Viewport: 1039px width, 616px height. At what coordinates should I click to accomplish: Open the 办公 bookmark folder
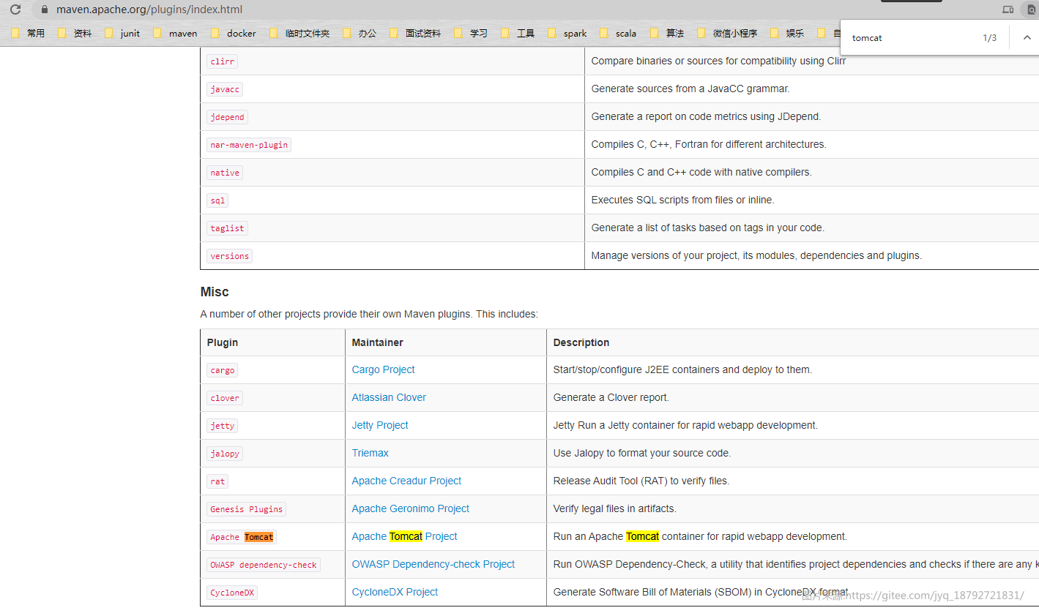360,33
